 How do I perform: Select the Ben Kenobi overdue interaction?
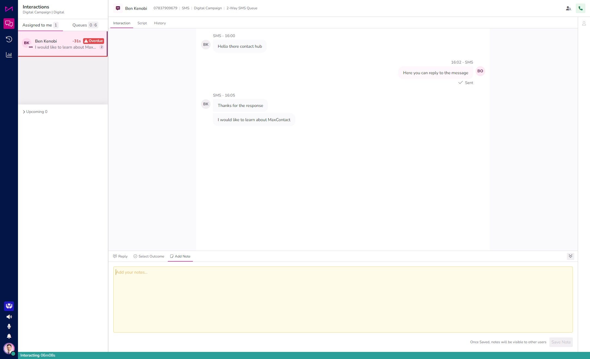click(63, 44)
